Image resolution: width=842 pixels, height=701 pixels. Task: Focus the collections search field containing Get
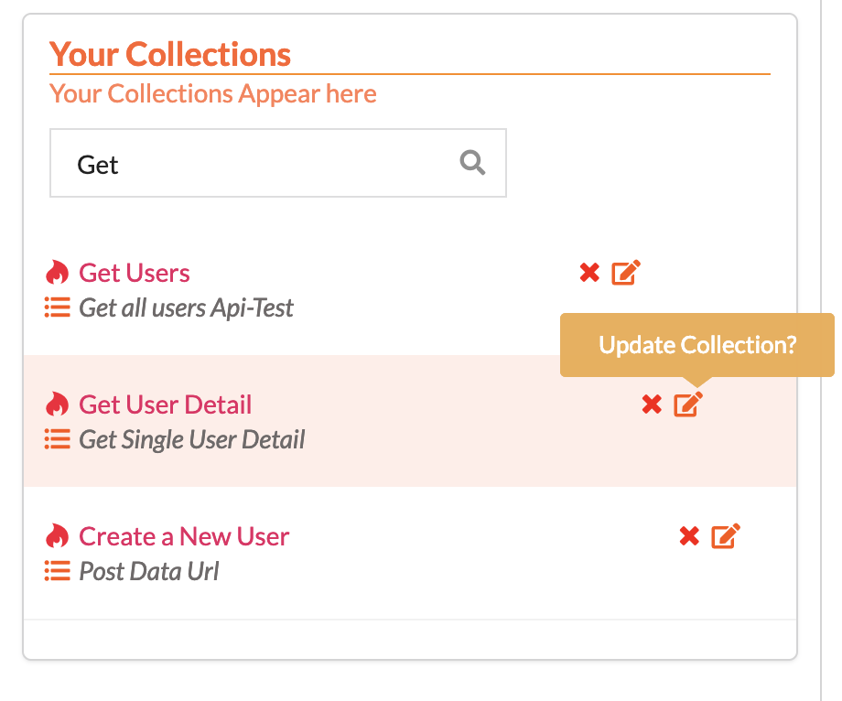[278, 163]
